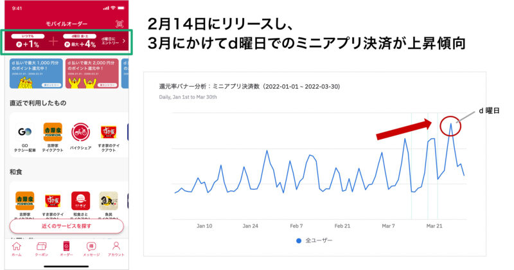Tap the d曜日 最大+4% reward badge
The height and width of the screenshot is (270, 514).
[x=80, y=42]
